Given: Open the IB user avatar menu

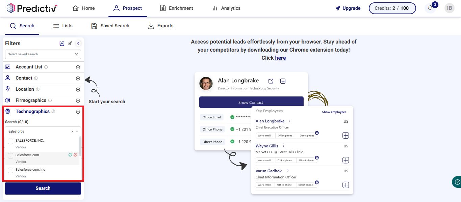Looking at the screenshot, I should pyautogui.click(x=449, y=8).
